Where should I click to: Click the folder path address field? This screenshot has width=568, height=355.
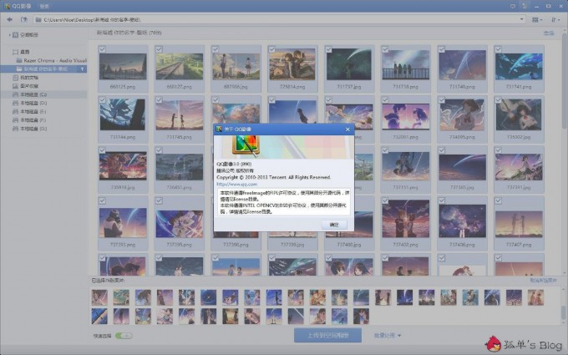click(x=280, y=19)
